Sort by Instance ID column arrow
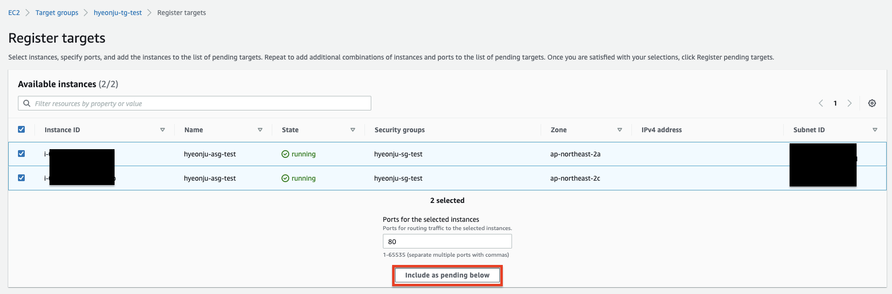 point(163,130)
